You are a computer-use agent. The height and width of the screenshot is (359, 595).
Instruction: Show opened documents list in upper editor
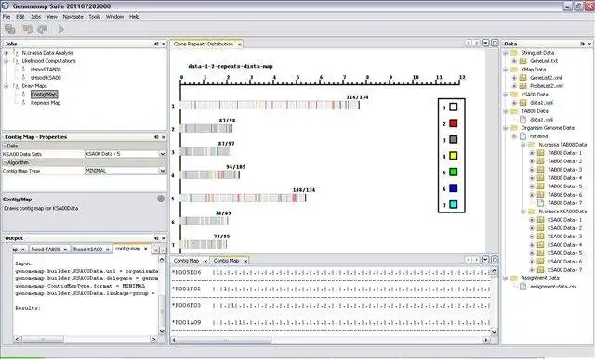coord(485,44)
